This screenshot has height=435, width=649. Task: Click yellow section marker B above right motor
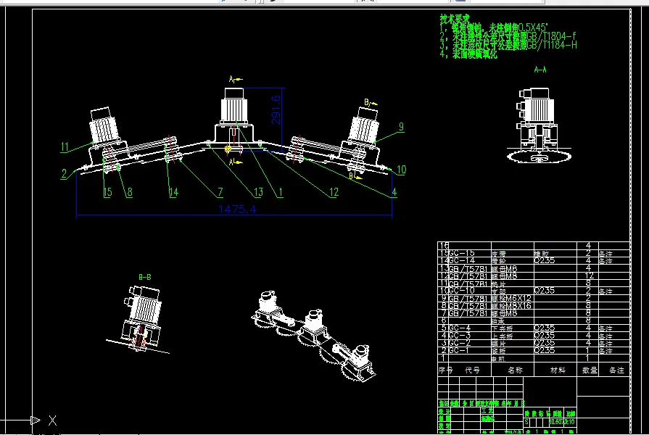tap(371, 103)
